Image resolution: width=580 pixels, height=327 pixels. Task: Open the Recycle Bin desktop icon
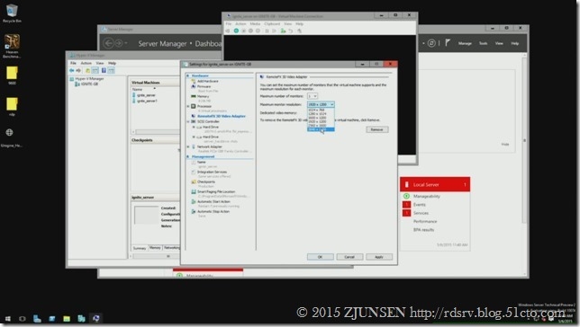click(12, 13)
